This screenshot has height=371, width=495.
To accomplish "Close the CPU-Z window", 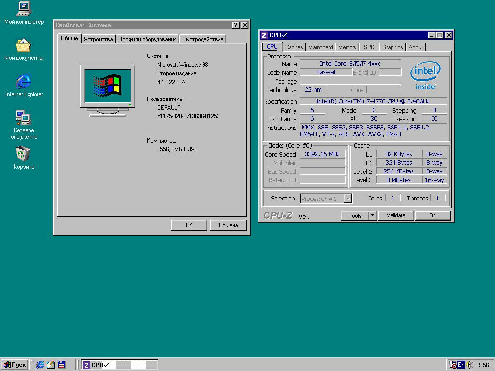I will [449, 35].
